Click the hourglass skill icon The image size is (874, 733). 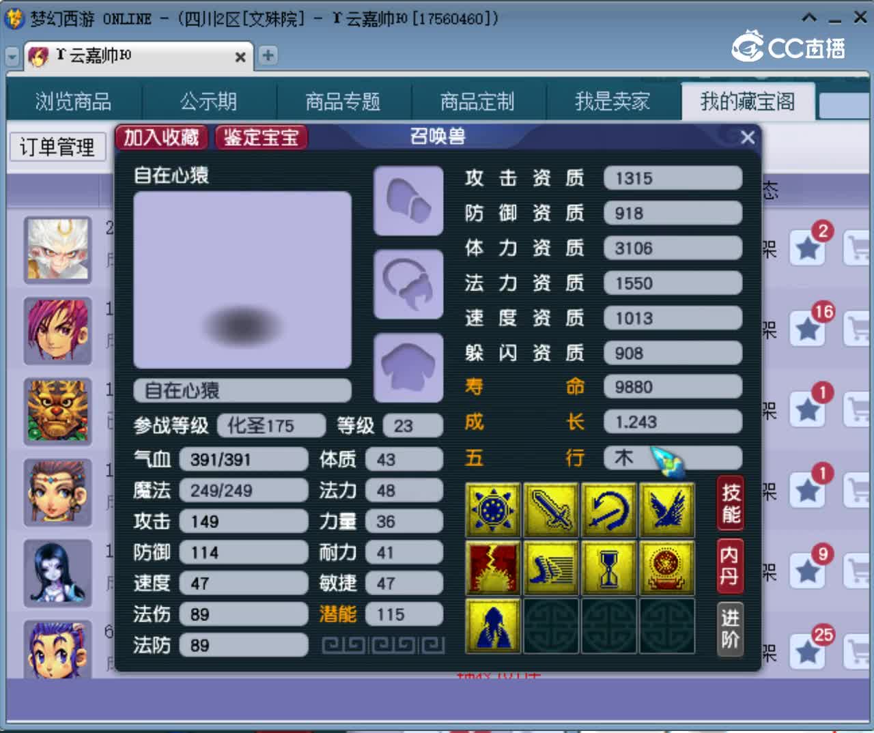(608, 568)
